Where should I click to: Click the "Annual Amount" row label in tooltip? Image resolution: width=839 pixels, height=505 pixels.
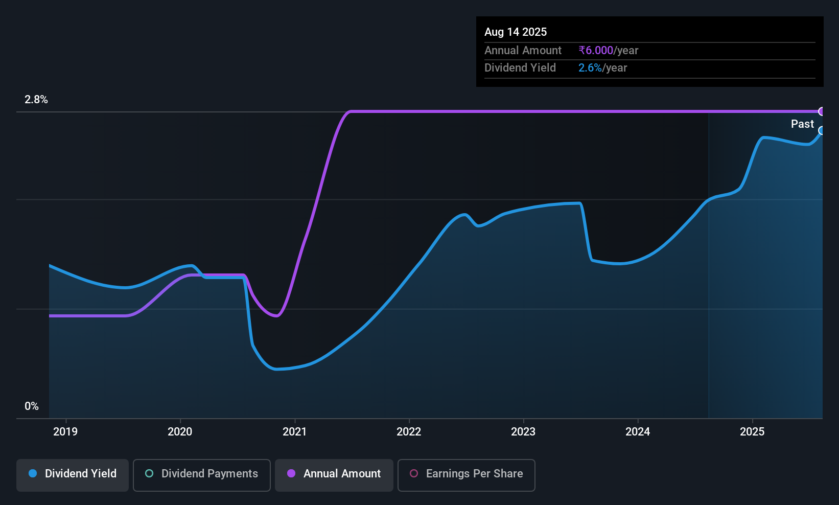pyautogui.click(x=523, y=51)
